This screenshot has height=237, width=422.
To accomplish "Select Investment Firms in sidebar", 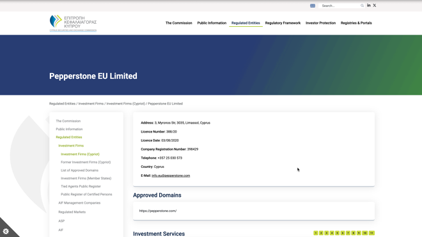I will click(x=71, y=145).
